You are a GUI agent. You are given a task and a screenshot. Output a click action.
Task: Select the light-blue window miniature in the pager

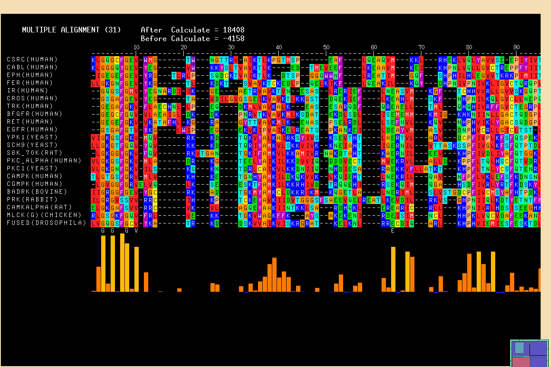(x=519, y=348)
